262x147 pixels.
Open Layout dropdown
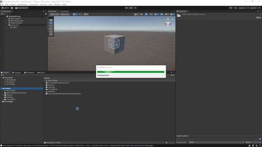tap(255, 8)
